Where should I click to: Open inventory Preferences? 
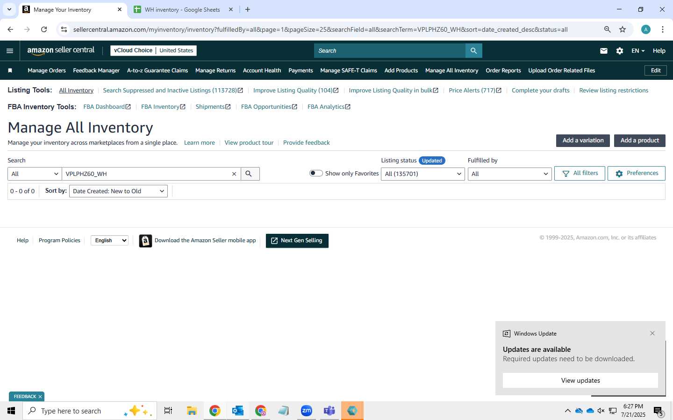click(x=636, y=173)
